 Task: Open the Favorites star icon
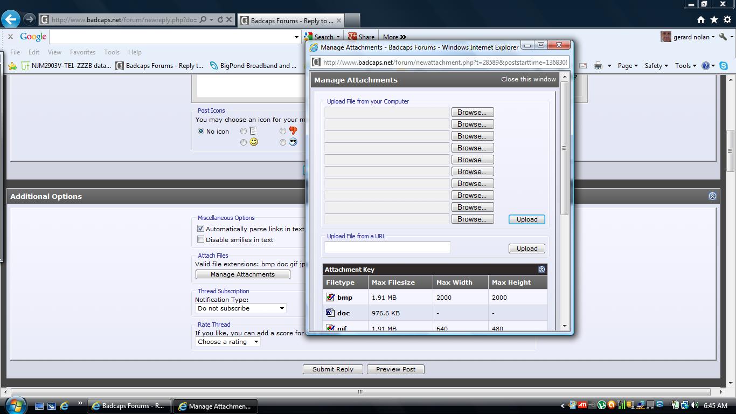click(x=714, y=20)
